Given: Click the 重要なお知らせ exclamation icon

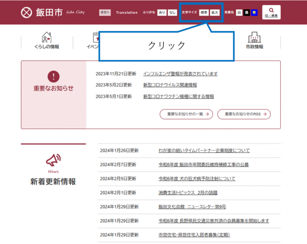Looking at the screenshot, I should [53, 77].
